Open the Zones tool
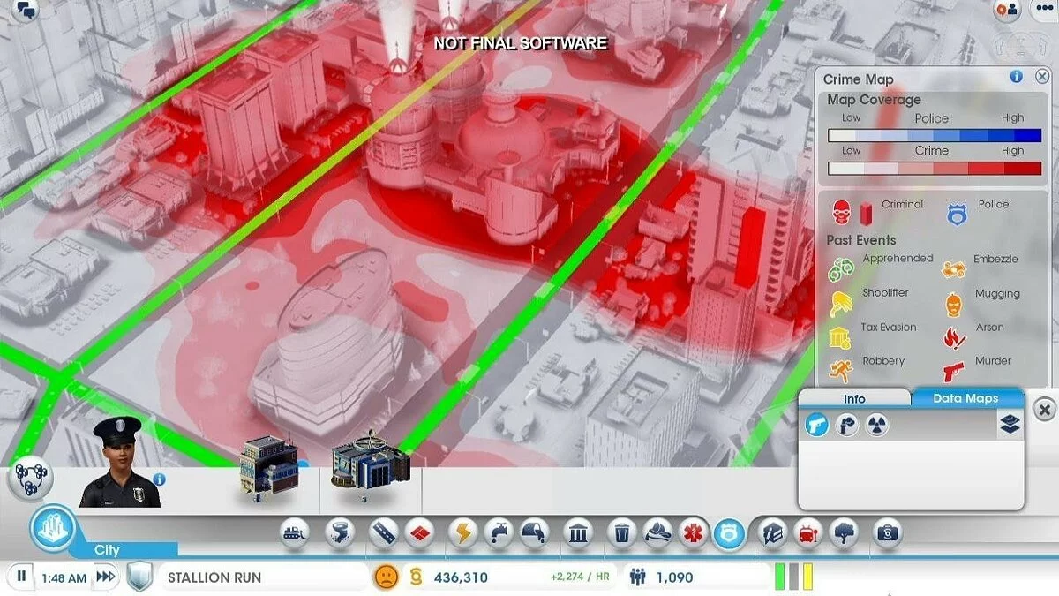This screenshot has height=596, width=1059. 418,532
